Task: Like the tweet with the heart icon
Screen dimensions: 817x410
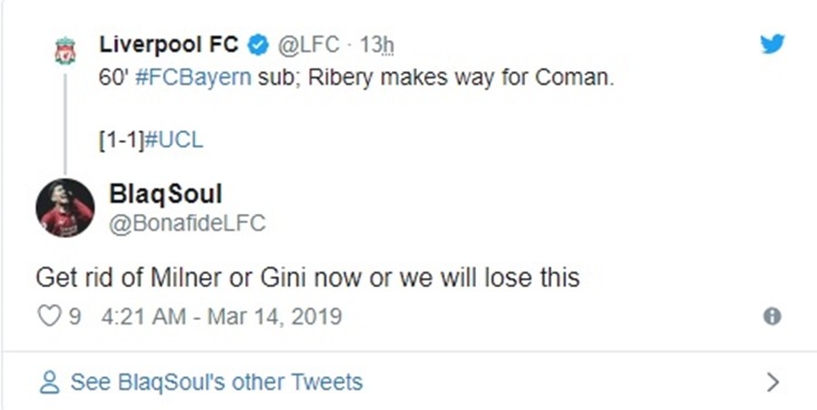Action: pyautogui.click(x=49, y=317)
